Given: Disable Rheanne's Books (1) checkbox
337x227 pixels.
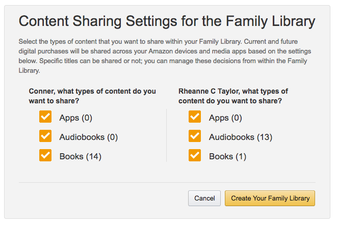Looking at the screenshot, I should click(x=195, y=156).
